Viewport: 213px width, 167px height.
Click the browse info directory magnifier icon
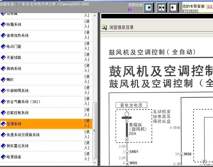coord(104,27)
